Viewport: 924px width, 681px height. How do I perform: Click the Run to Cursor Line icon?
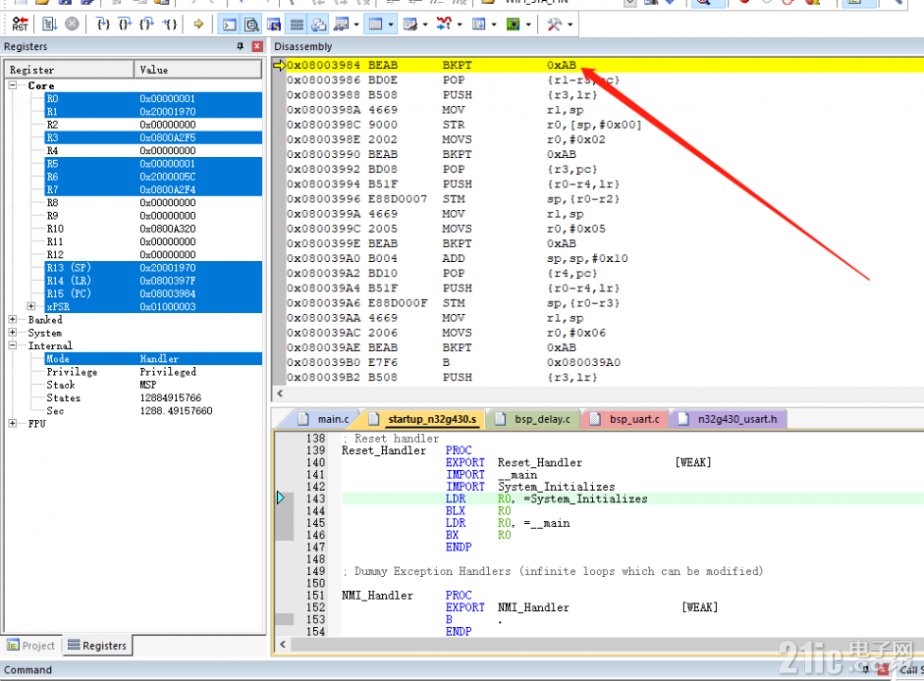click(169, 25)
